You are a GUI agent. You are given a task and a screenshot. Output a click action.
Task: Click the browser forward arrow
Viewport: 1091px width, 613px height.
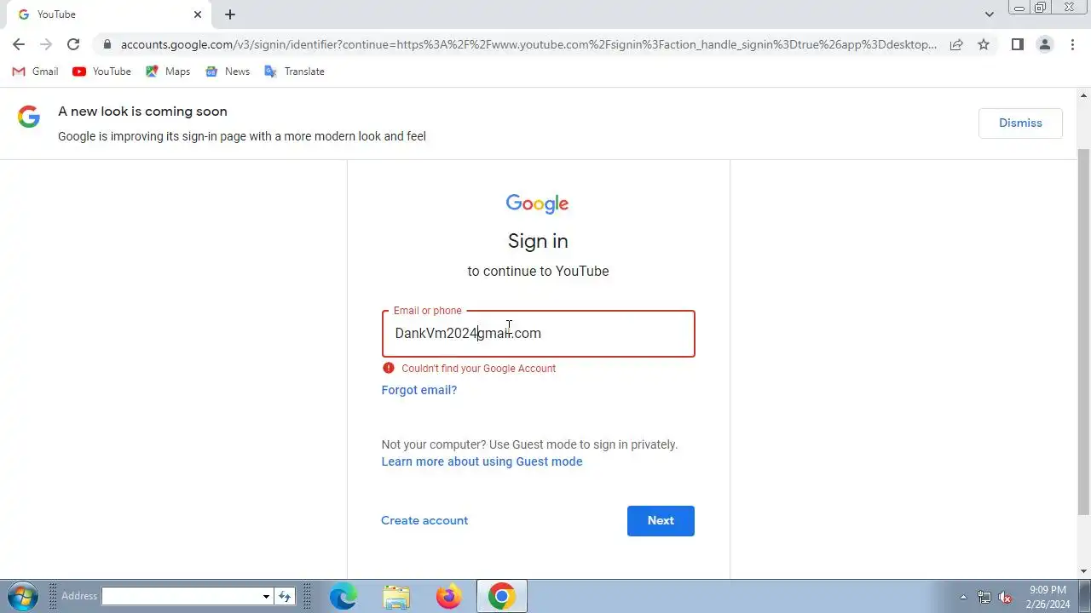pos(46,44)
